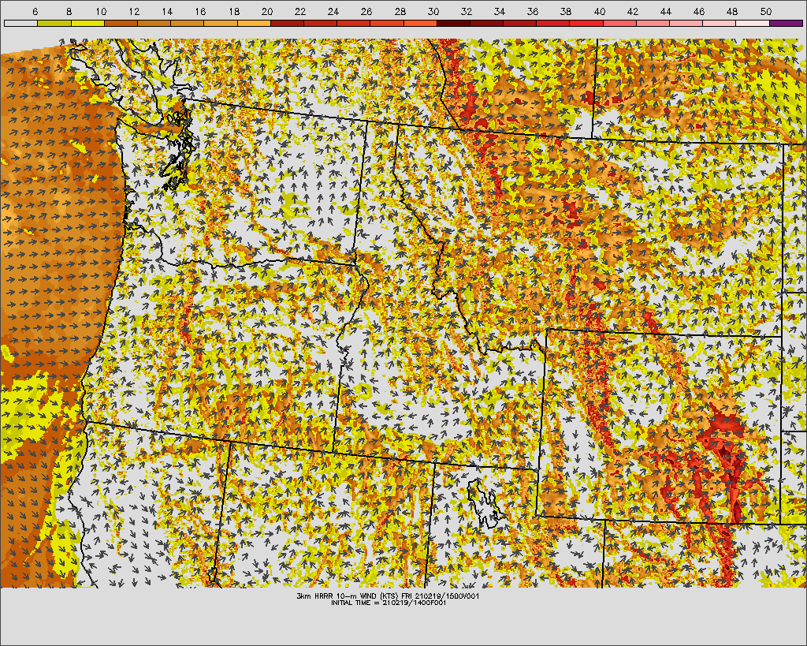This screenshot has height=646, width=807.
Task: Click the legend swatch between 12 and 14
Action: (154, 23)
